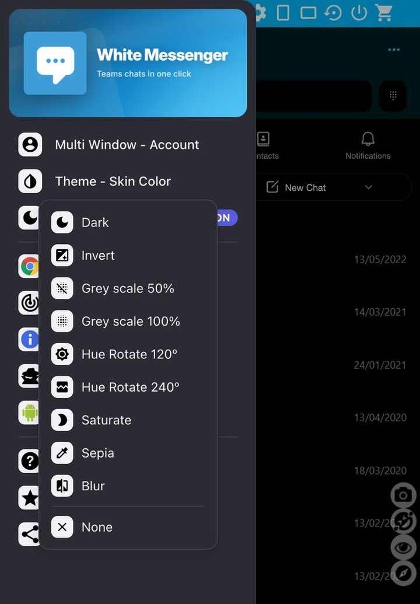
Task: Click the Grey scale 100% grid icon
Action: tap(62, 322)
